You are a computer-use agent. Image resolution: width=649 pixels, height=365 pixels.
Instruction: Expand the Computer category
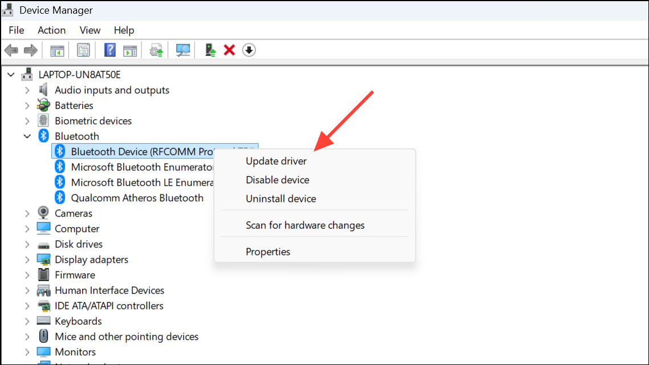[x=27, y=229]
